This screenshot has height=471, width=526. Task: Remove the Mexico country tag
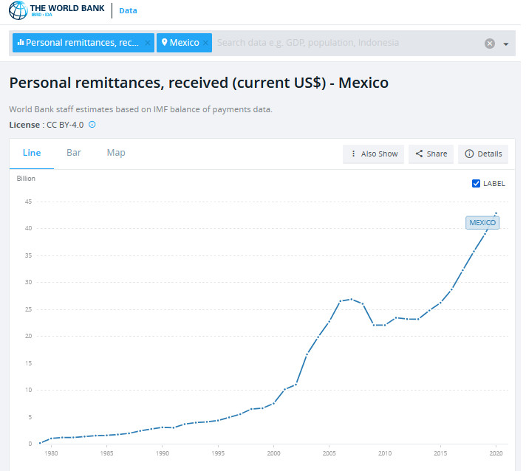tap(206, 43)
